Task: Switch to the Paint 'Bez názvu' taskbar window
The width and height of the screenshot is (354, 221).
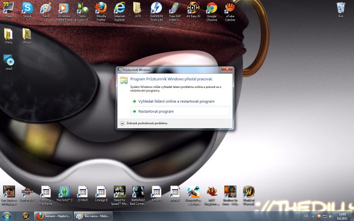Action: (93, 216)
